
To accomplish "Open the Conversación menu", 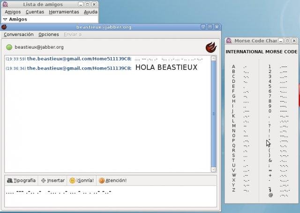I will click(x=19, y=35).
